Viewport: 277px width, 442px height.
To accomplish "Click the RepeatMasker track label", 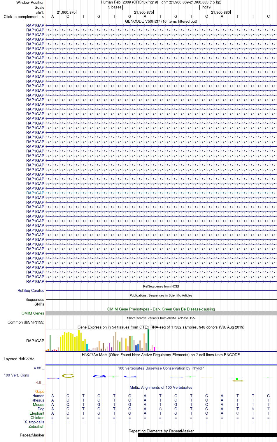I will (x=32, y=435).
